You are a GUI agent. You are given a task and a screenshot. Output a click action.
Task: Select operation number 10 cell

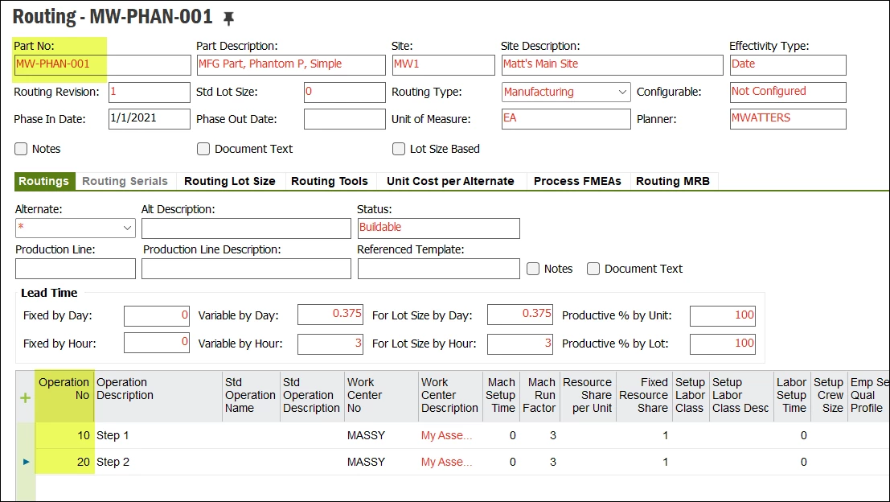coord(64,435)
